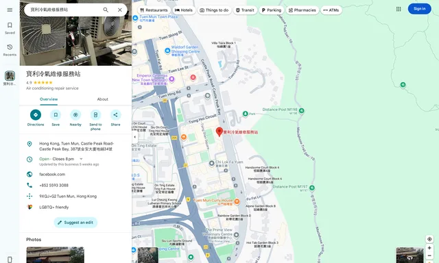Filter map by ATMs
The height and width of the screenshot is (263, 439).
[331, 10]
